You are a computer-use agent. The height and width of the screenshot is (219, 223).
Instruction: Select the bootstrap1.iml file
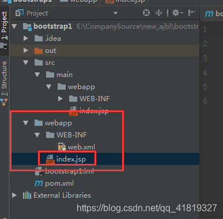pyautogui.click(x=70, y=171)
